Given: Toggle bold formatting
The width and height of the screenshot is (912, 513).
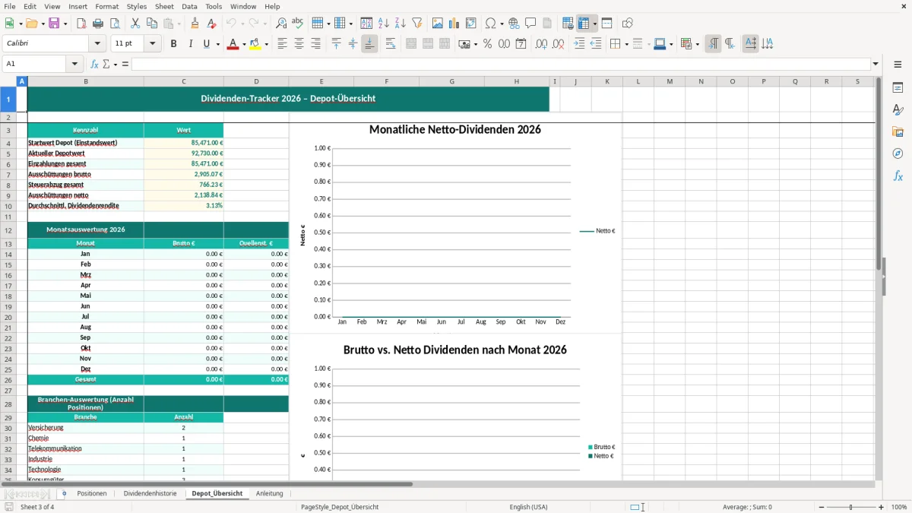Looking at the screenshot, I should pos(173,44).
